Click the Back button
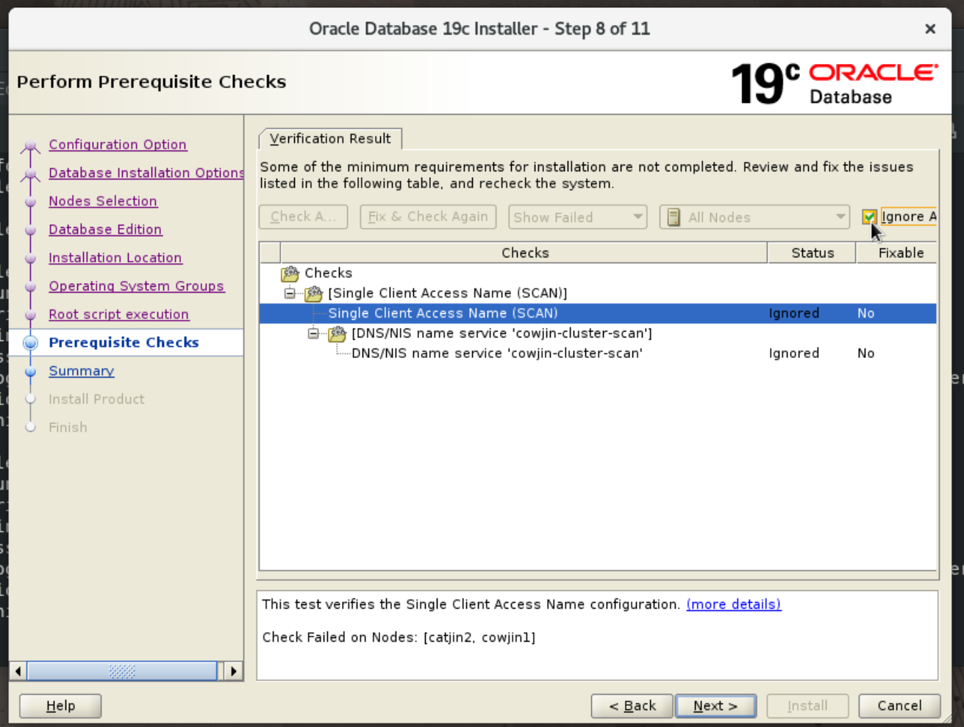 [x=632, y=706]
